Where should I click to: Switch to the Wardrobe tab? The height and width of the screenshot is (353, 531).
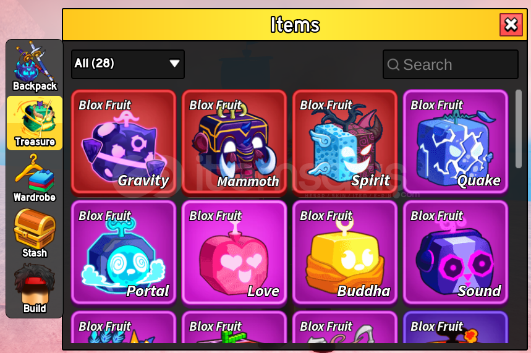[x=35, y=179]
